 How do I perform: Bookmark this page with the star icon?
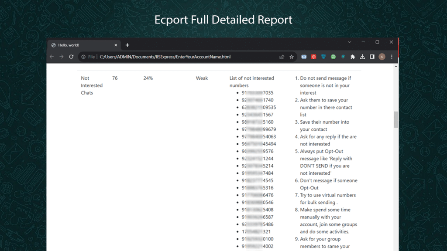tap(292, 57)
